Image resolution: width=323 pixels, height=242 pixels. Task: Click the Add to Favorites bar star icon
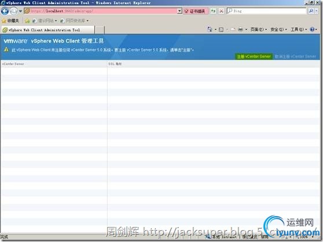coord(27,21)
